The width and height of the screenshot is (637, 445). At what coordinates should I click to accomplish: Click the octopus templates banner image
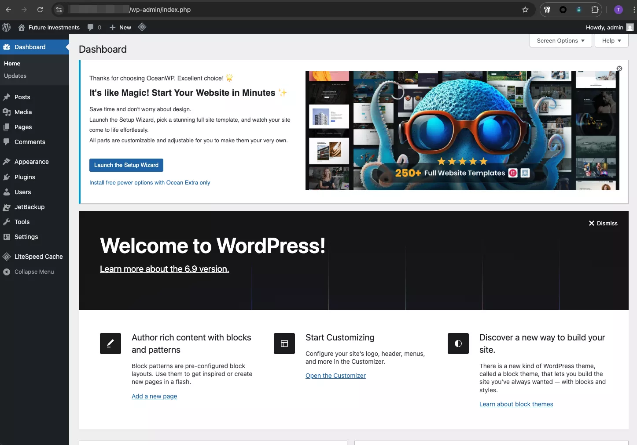click(x=462, y=130)
